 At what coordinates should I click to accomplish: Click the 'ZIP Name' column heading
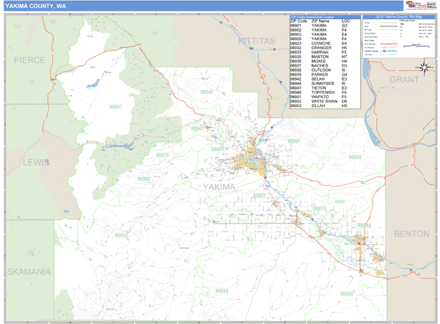[320, 21]
